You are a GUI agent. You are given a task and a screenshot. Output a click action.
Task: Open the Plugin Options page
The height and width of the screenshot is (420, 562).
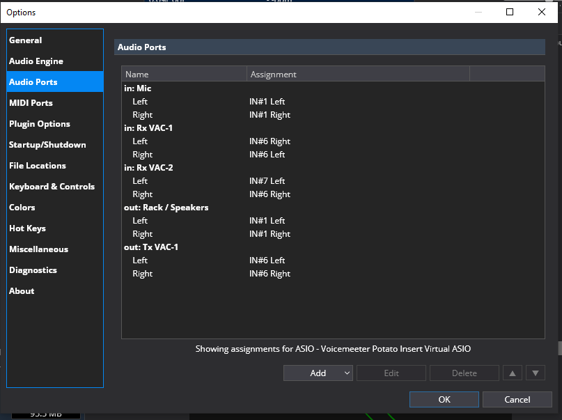coord(55,124)
